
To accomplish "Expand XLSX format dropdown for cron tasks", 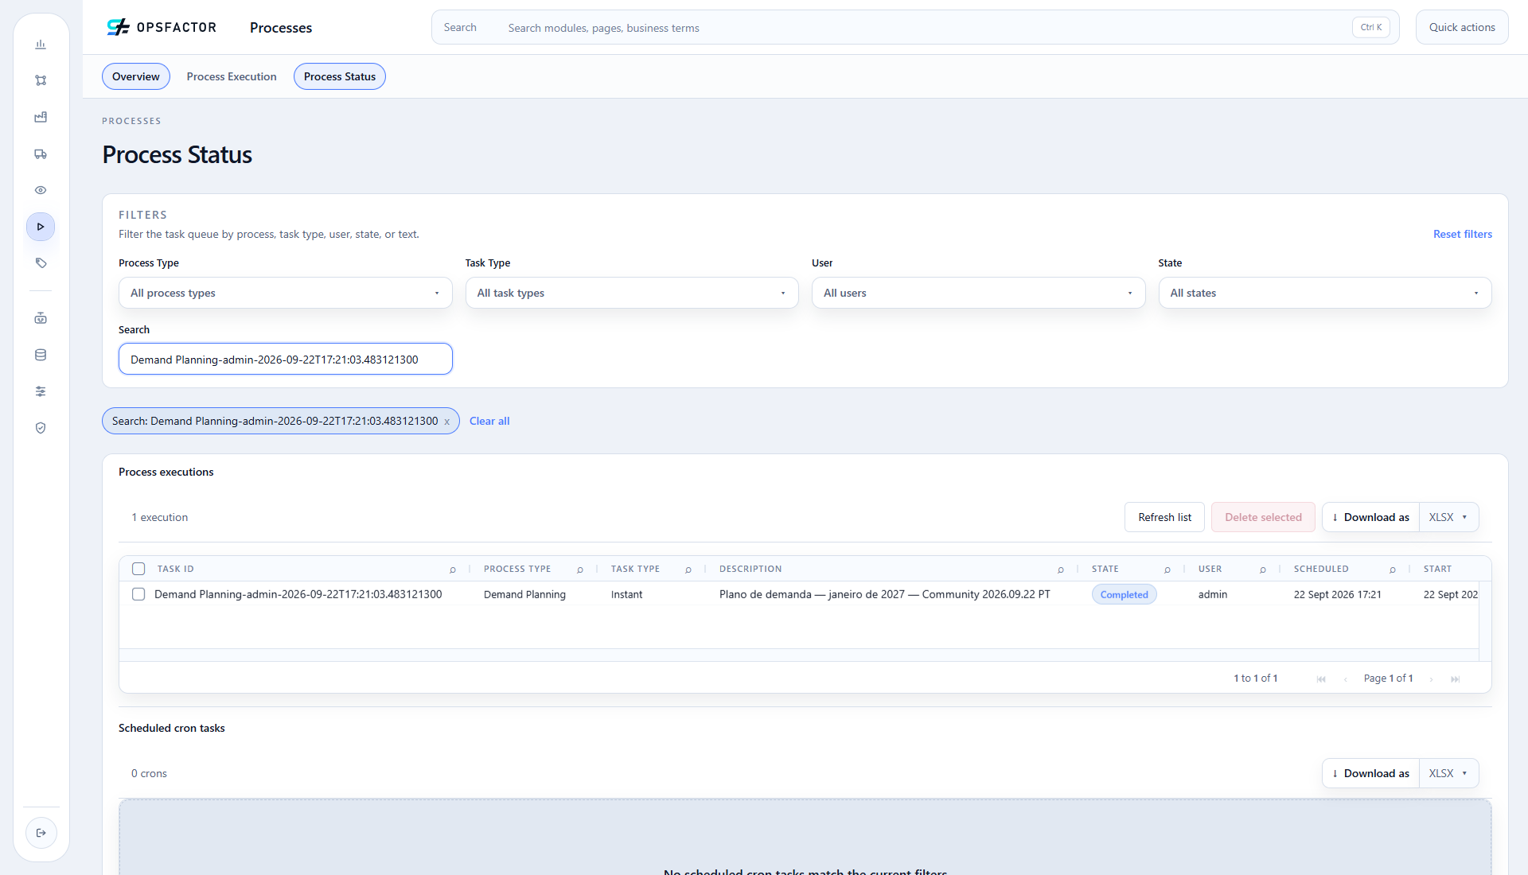I will click(x=1448, y=773).
